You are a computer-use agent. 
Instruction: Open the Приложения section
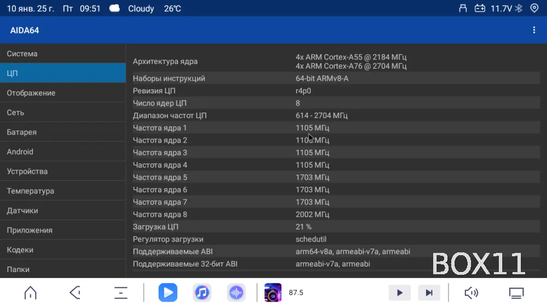63,230
